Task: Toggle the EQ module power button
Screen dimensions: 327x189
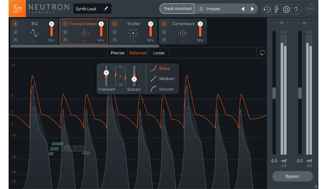Action: (15, 24)
